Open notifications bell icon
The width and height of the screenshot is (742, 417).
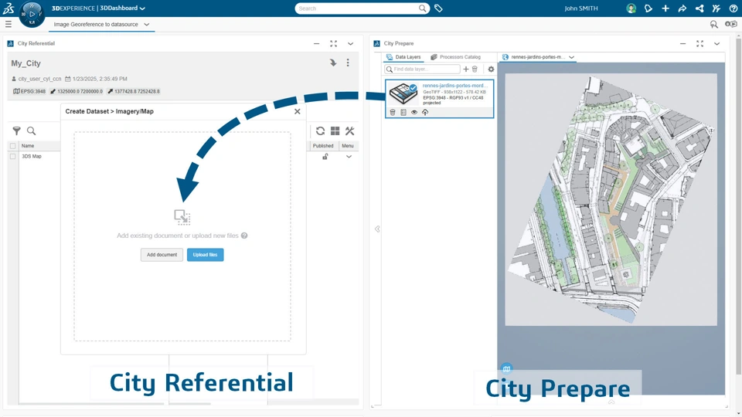click(648, 8)
